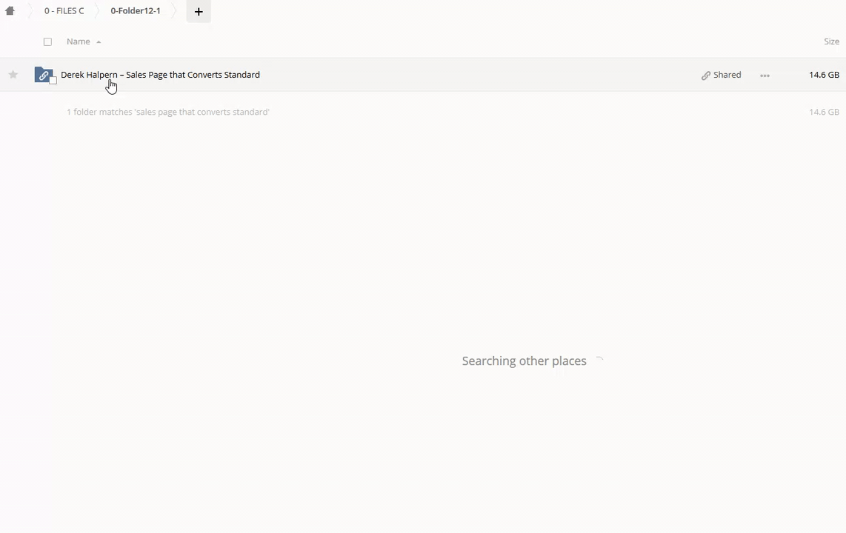Screen dimensions: 846x533
Task: Open the '0 - FILES C' breadcrumb
Action: pyautogui.click(x=64, y=11)
